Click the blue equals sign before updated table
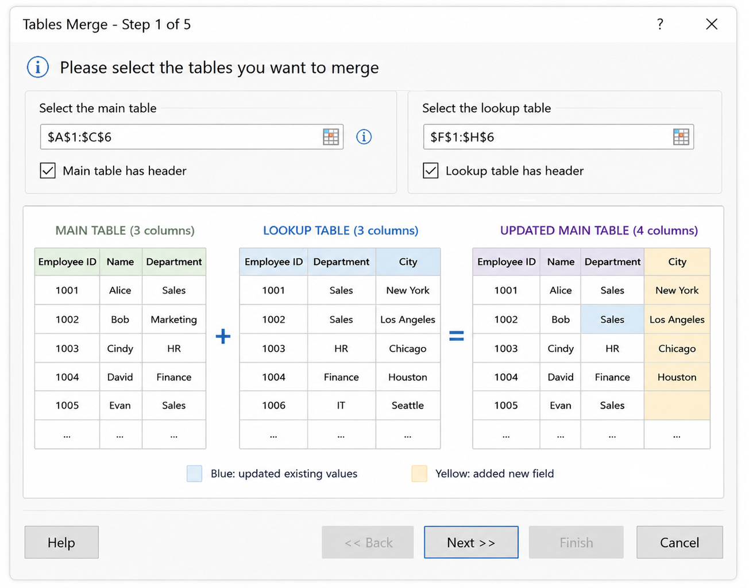 457,336
